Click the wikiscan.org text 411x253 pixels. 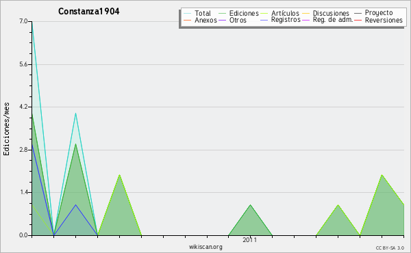206,247
